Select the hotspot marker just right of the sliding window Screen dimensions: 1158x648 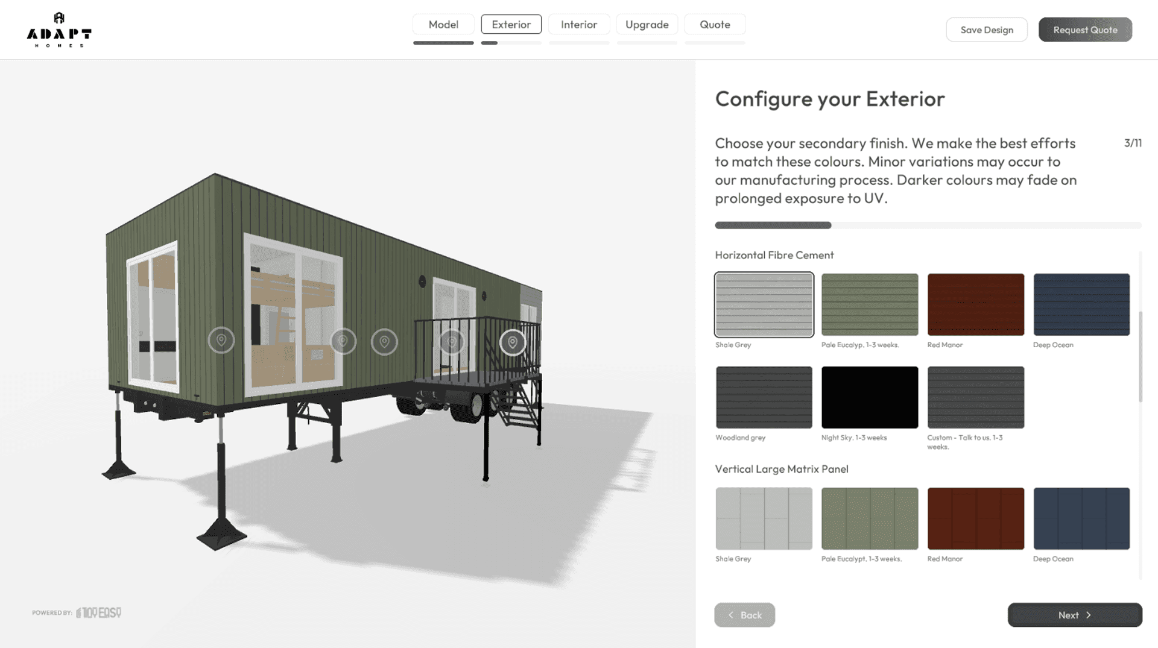point(384,342)
